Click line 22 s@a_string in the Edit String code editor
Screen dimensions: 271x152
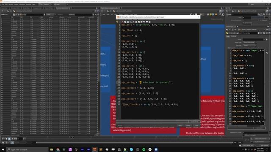point(147,82)
